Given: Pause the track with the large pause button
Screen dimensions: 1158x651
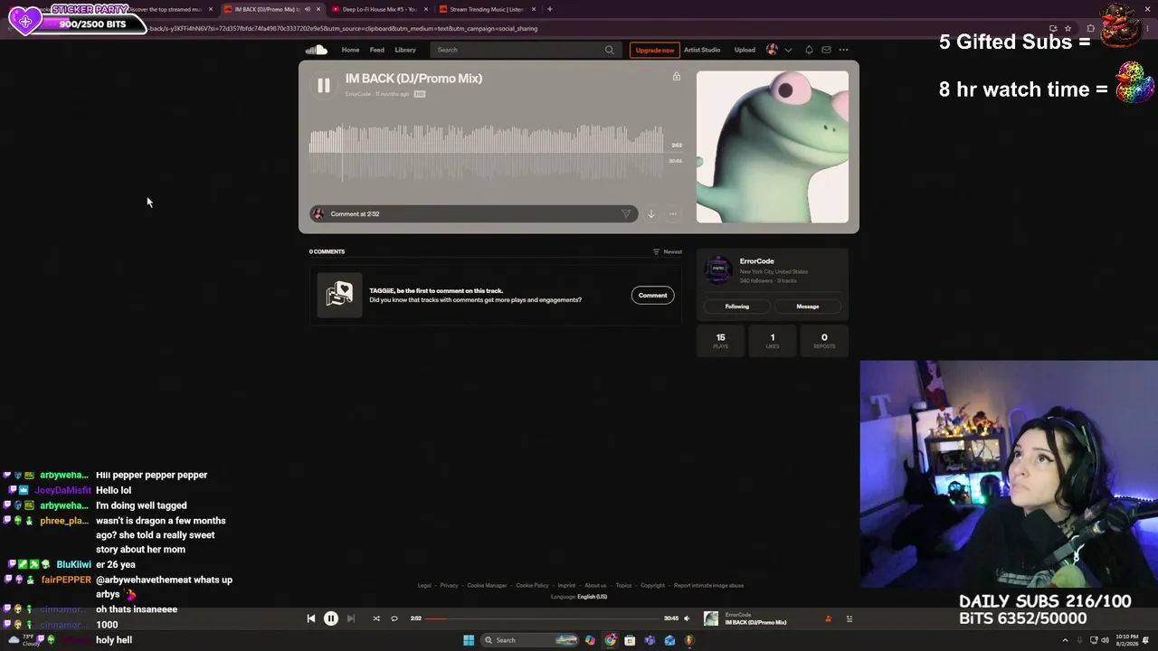Looking at the screenshot, I should 323,86.
